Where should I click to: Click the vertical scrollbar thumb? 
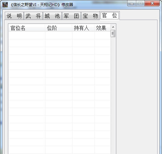click(113, 33)
